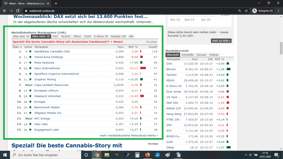Close the Aktien - Börse tab

pyautogui.click(x=48, y=3)
